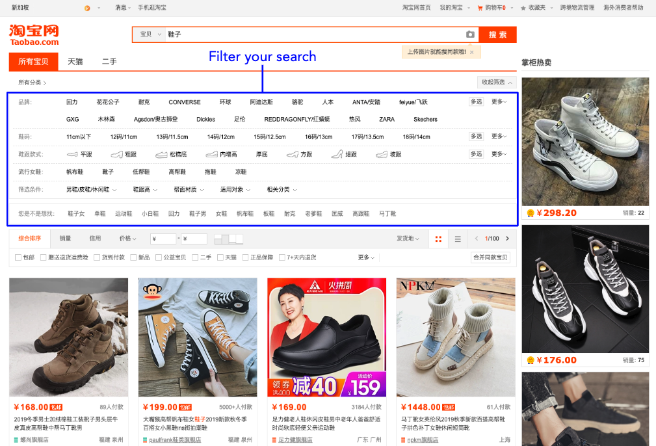
Task: Open the 宝贝 search type dropdown
Action: [x=150, y=34]
